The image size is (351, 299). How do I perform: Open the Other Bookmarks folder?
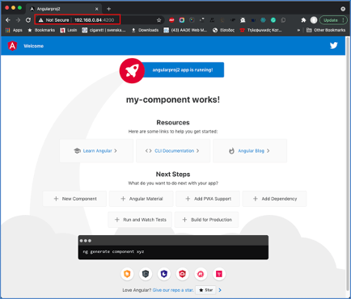[x=326, y=30]
